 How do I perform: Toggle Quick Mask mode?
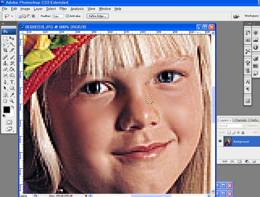click(x=9, y=122)
